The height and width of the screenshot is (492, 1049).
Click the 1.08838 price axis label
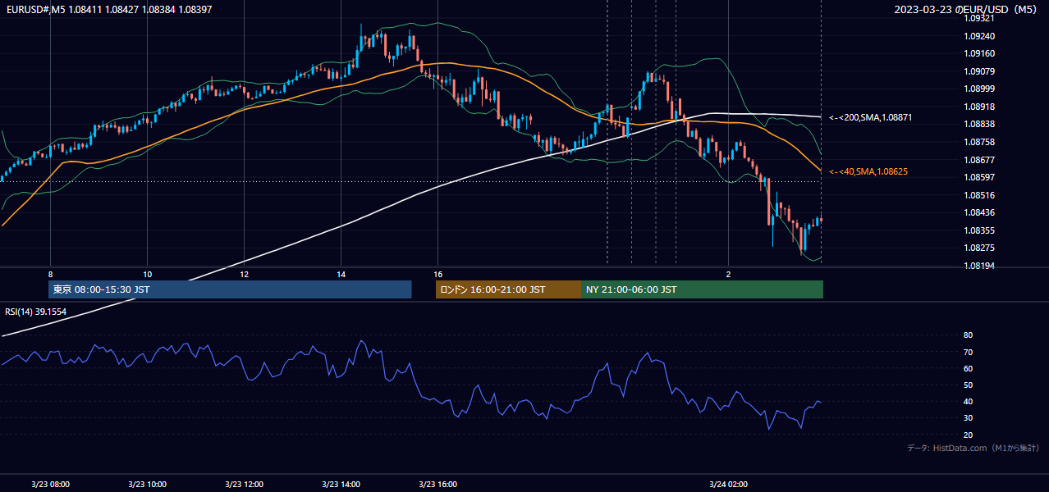[979, 124]
